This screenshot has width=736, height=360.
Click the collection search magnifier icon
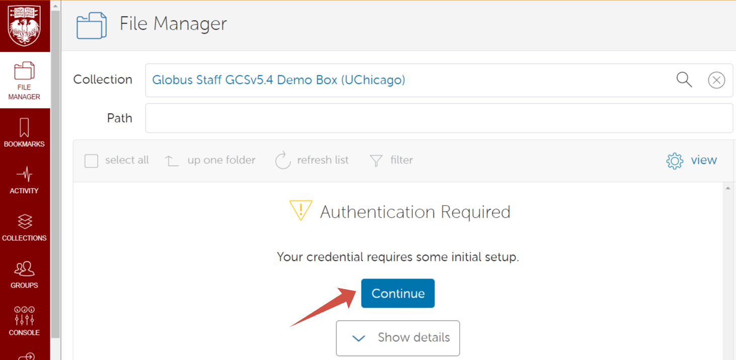coord(684,80)
